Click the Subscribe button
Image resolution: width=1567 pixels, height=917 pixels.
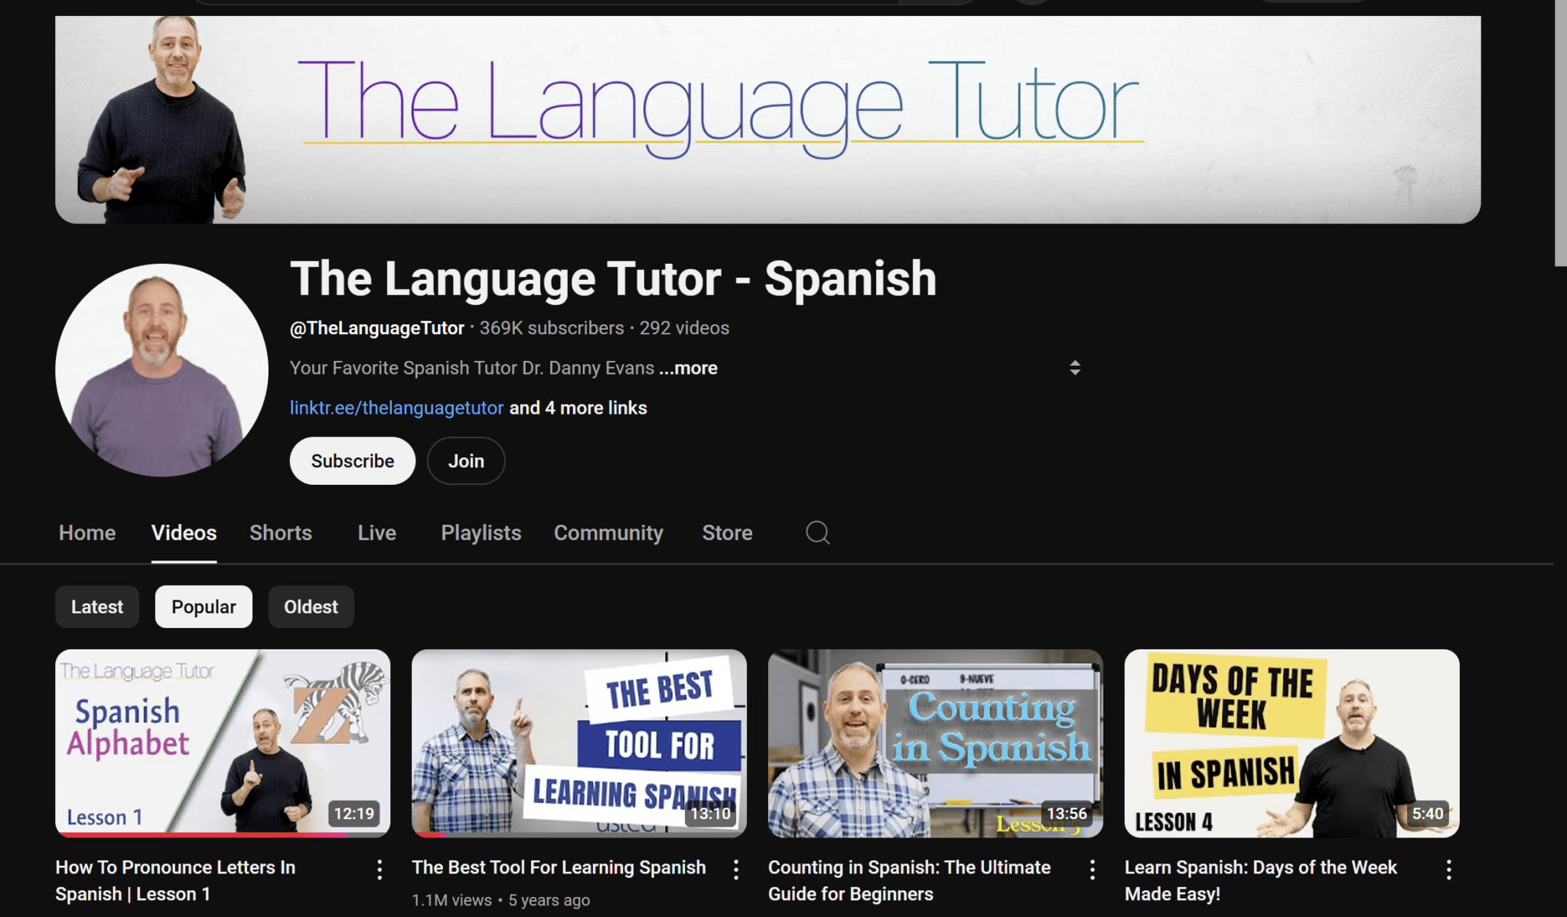[x=351, y=460]
